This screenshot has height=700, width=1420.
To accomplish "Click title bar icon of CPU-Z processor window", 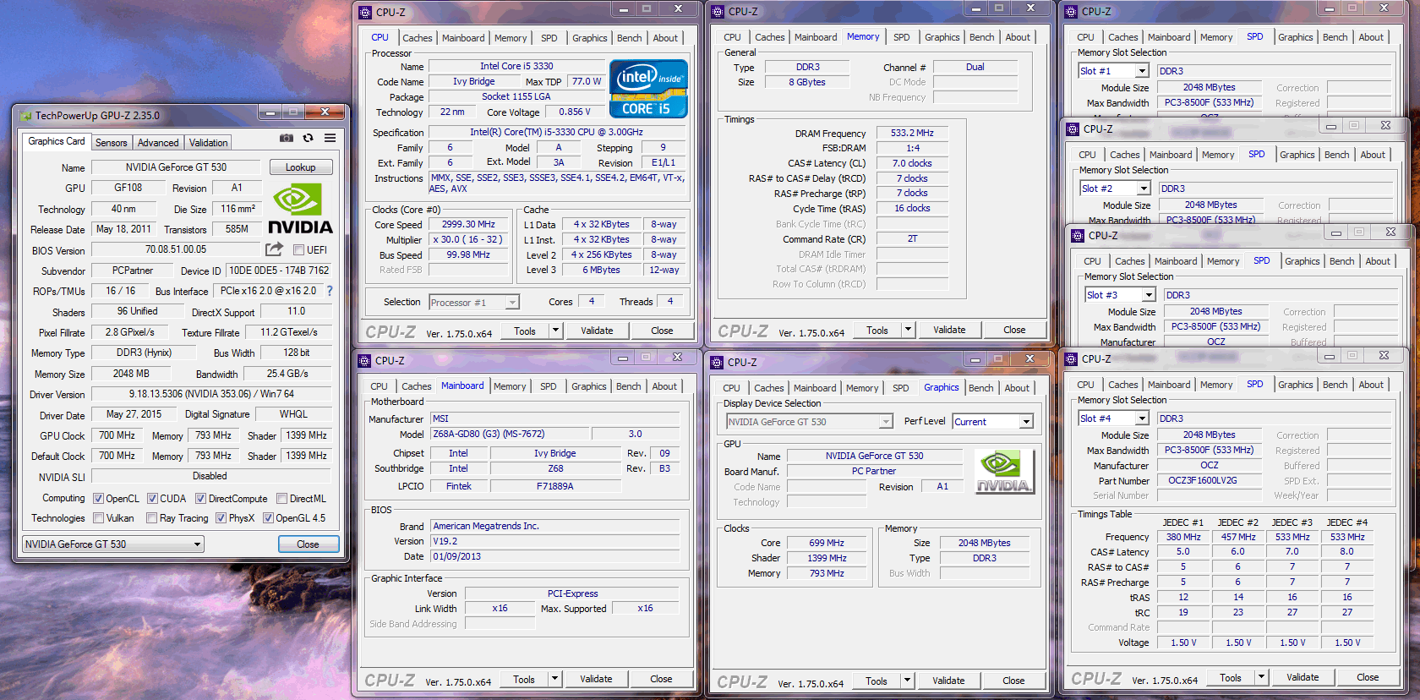I will (365, 13).
